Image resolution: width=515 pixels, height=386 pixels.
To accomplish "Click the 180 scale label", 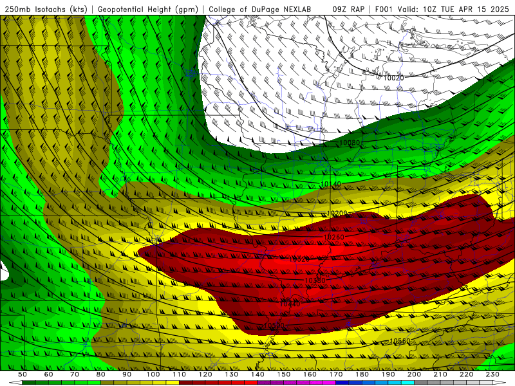I will 362,374.
